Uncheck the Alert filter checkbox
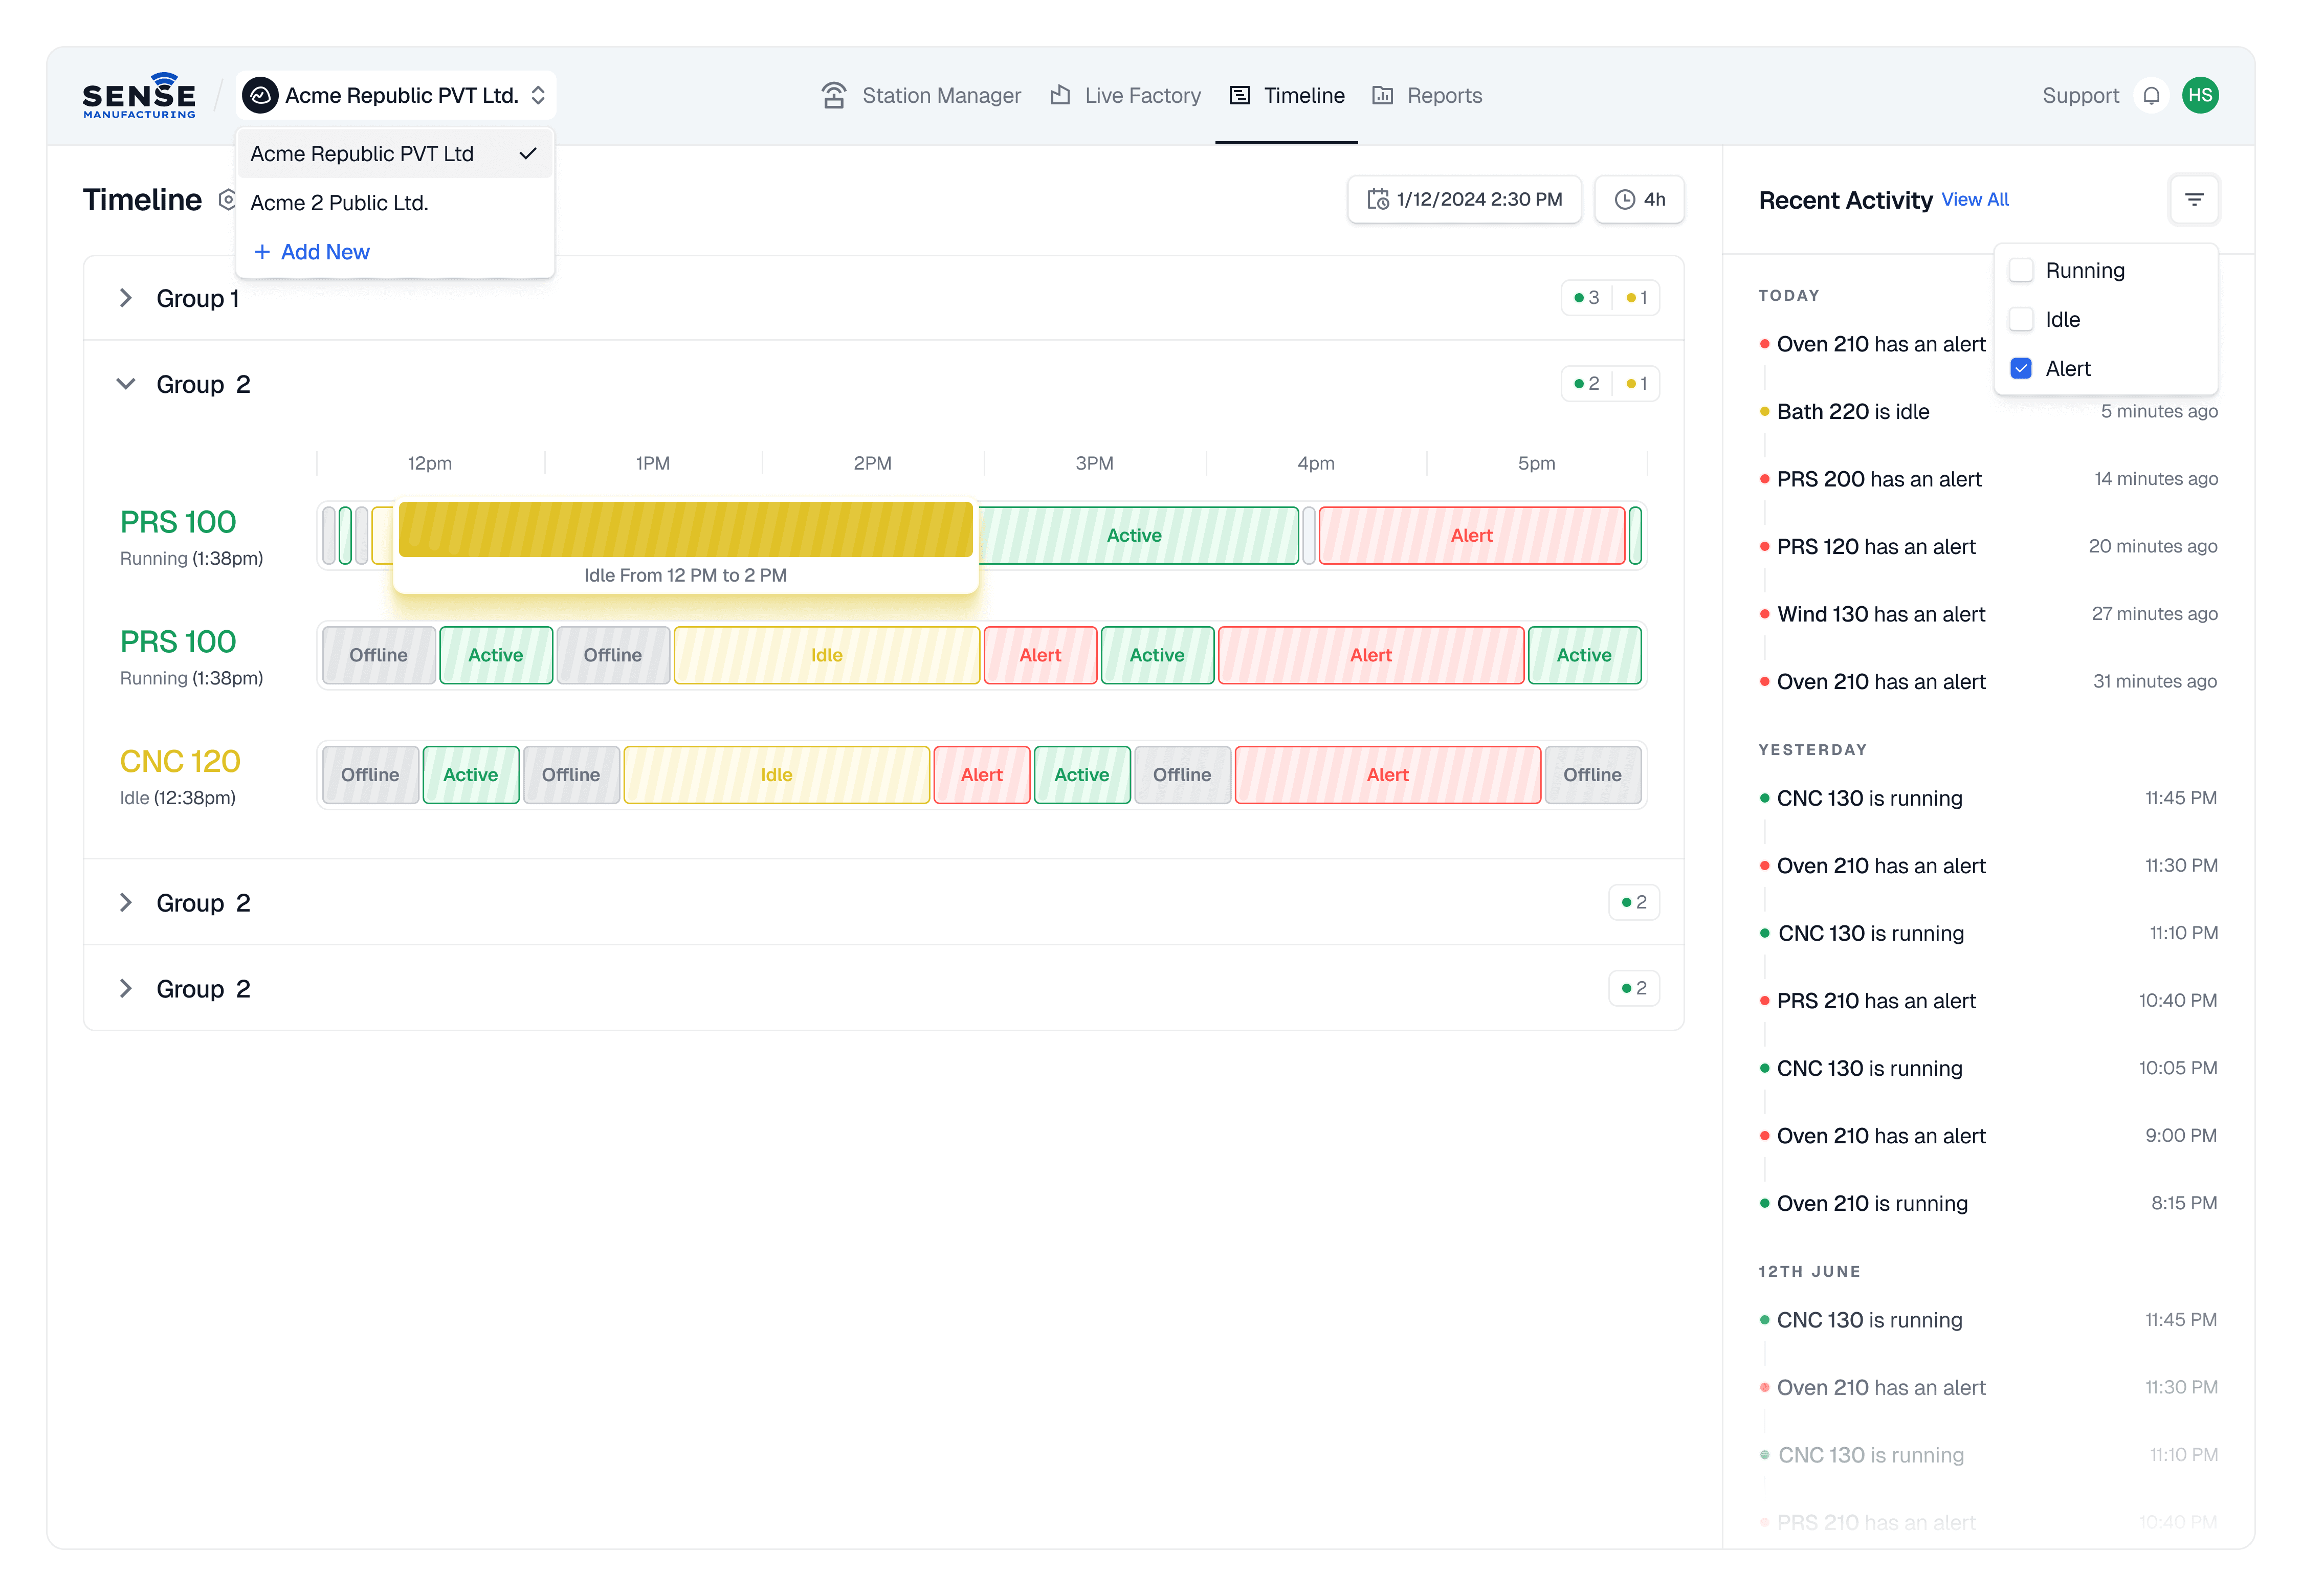Image resolution: width=2302 pixels, height=1596 pixels. (x=2021, y=369)
